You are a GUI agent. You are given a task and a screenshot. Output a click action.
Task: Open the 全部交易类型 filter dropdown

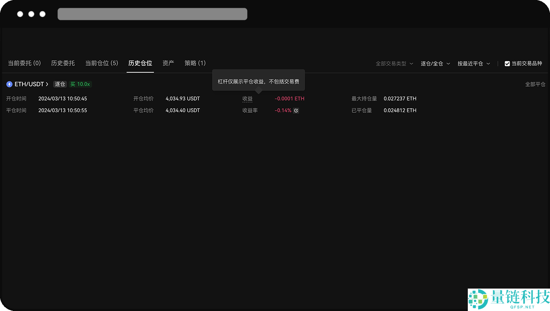(x=394, y=64)
